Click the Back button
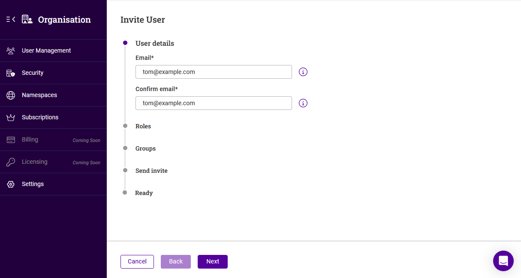The width and height of the screenshot is (521, 278). point(176,262)
